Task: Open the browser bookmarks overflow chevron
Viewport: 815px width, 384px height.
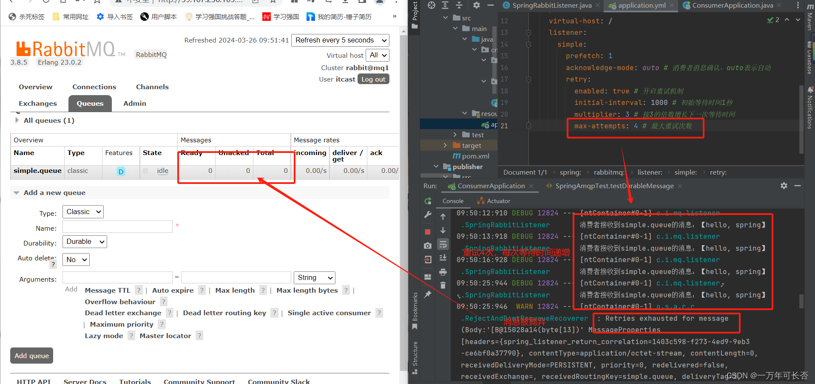Action: [395, 16]
